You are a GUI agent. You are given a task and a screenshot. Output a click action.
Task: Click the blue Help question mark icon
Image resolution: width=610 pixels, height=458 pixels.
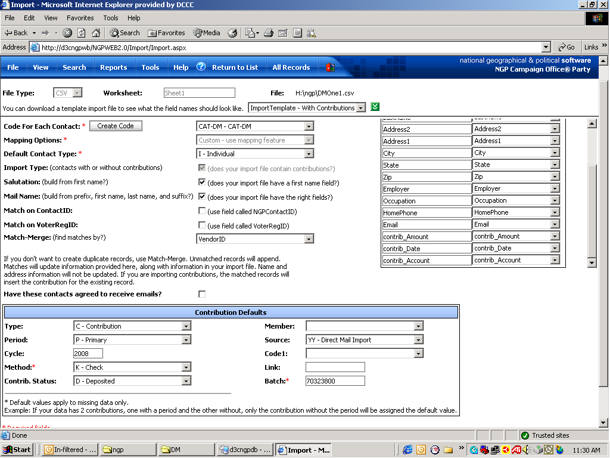click(201, 67)
